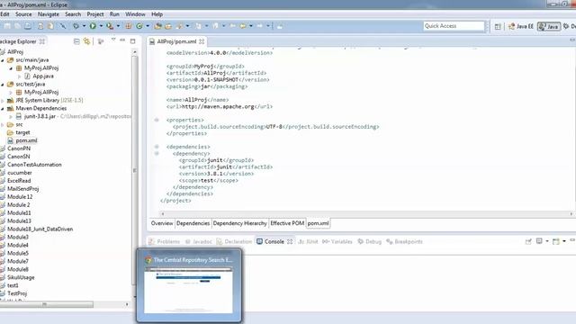Open the Window menu
Screen dimensions: 576x324
tap(135, 14)
